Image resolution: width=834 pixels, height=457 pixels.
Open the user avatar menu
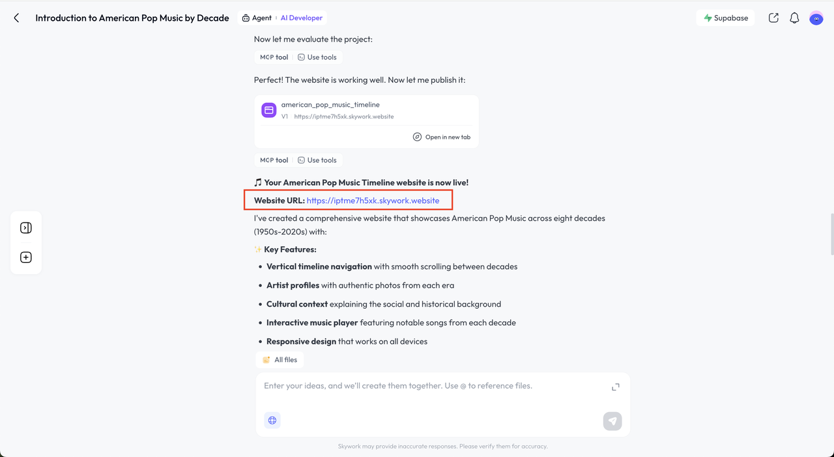[x=816, y=18]
